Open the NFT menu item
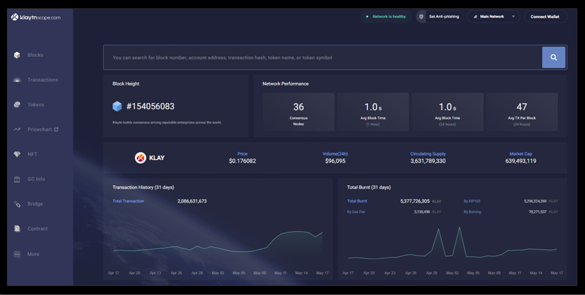The width and height of the screenshot is (585, 295). pos(32,154)
